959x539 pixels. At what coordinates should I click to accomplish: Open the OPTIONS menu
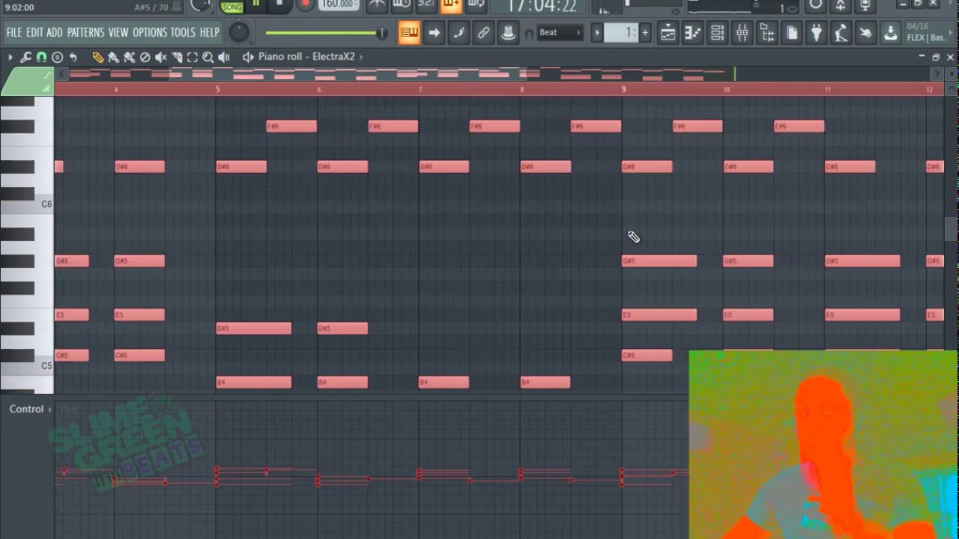(x=150, y=33)
